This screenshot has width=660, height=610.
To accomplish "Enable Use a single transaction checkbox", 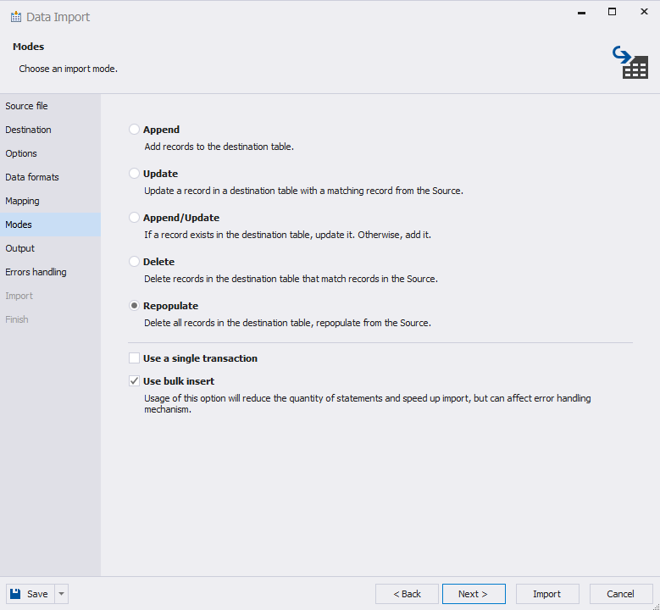I will click(134, 358).
